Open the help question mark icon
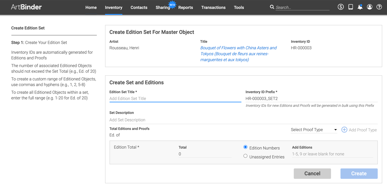 pos(379,7)
